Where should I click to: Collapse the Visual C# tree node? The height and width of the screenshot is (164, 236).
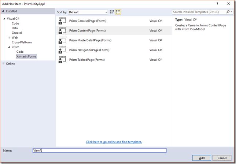point(4,19)
